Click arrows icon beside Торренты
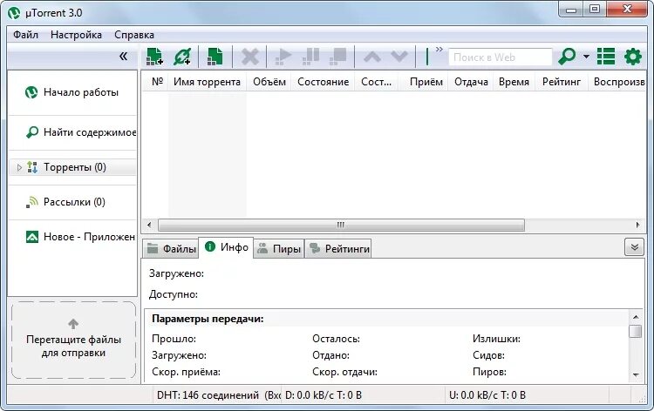Screen dimensions: 654x411 pyautogui.click(x=32, y=167)
